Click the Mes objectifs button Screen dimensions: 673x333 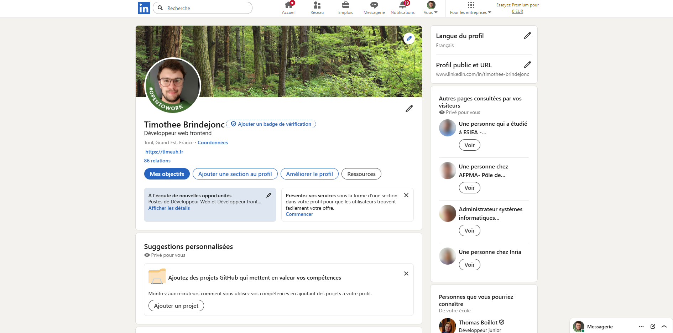[167, 174]
